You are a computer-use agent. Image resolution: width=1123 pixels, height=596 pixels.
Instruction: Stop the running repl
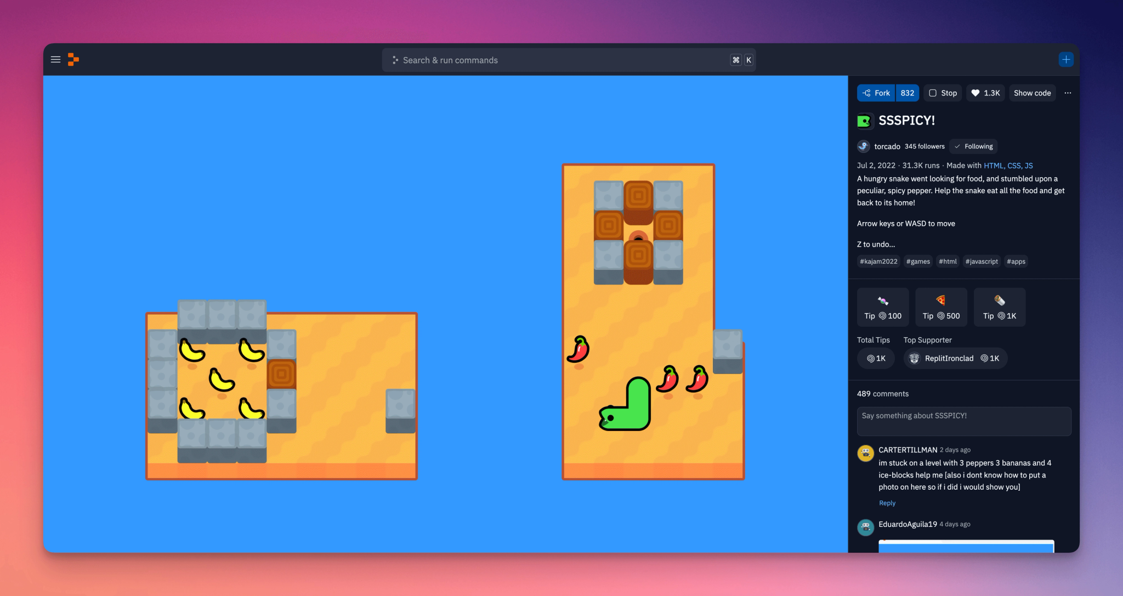point(943,93)
